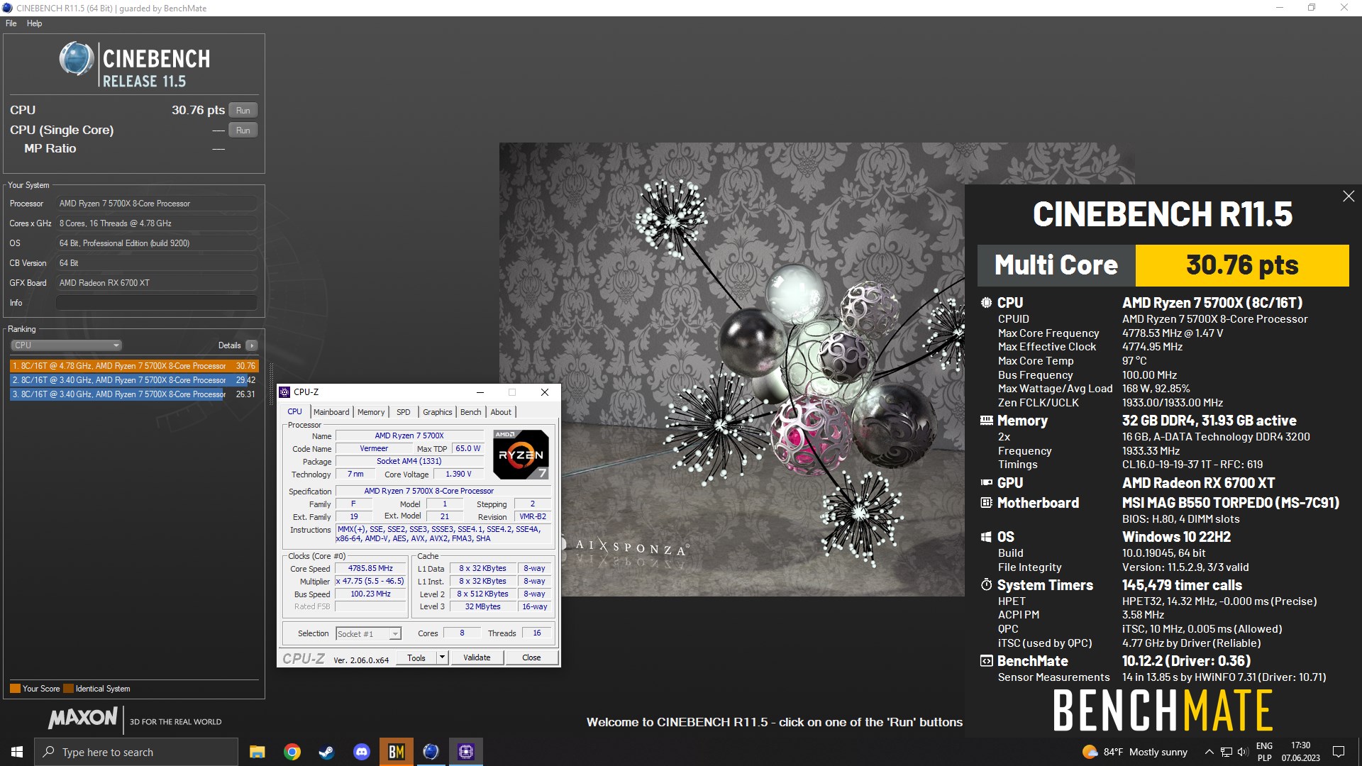
Task: Select ranking entry with score 30.76
Action: [x=134, y=366]
